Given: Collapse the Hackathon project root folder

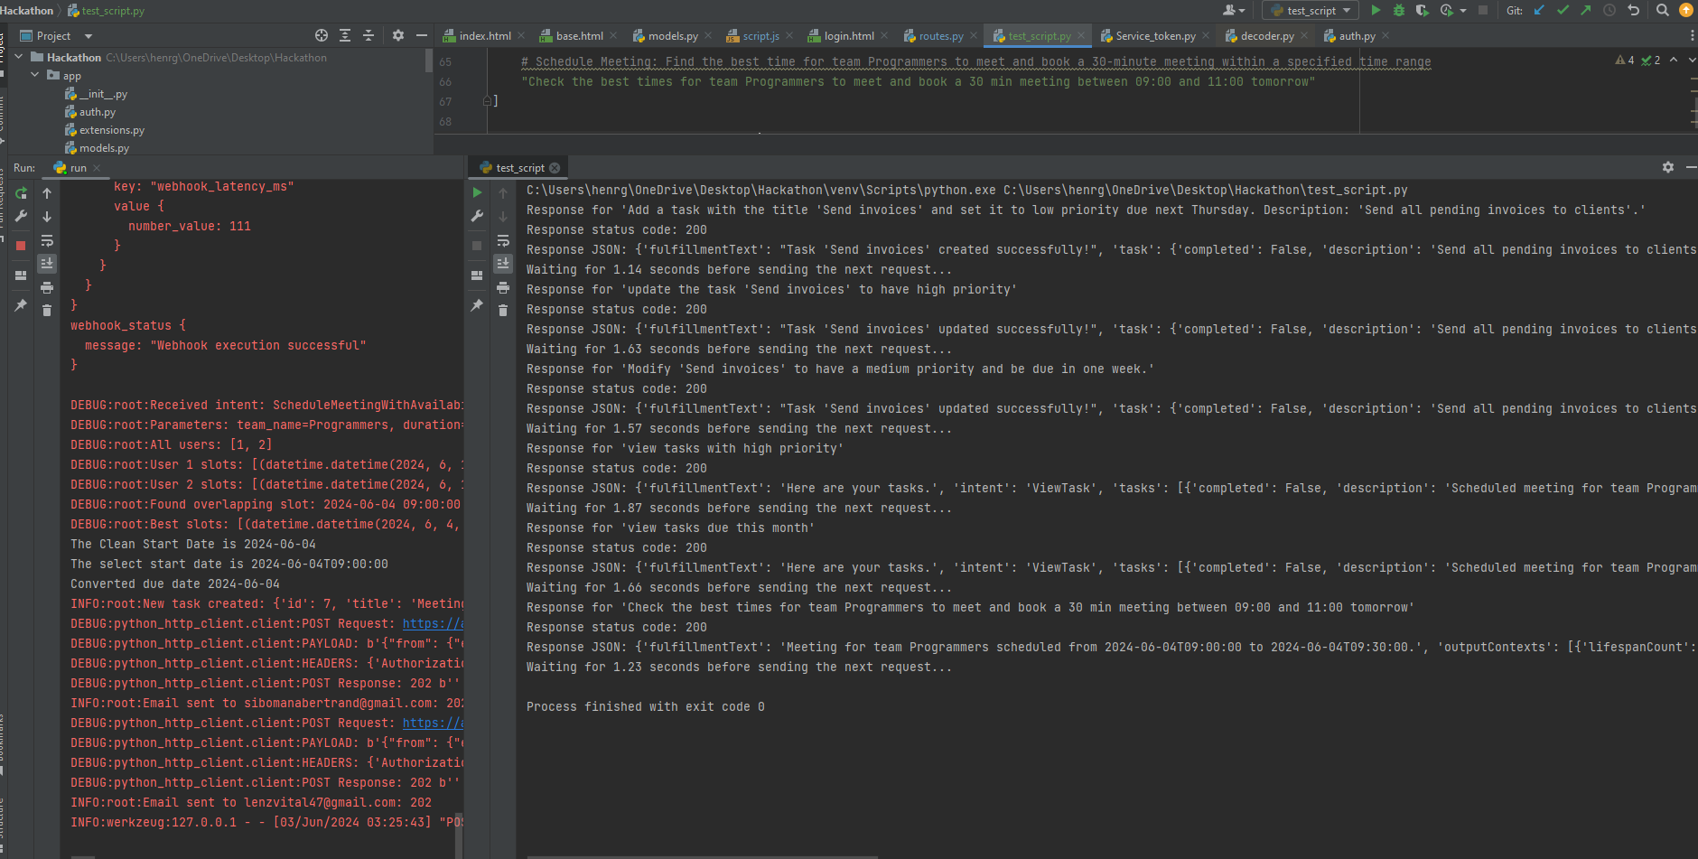Looking at the screenshot, I should [x=19, y=57].
